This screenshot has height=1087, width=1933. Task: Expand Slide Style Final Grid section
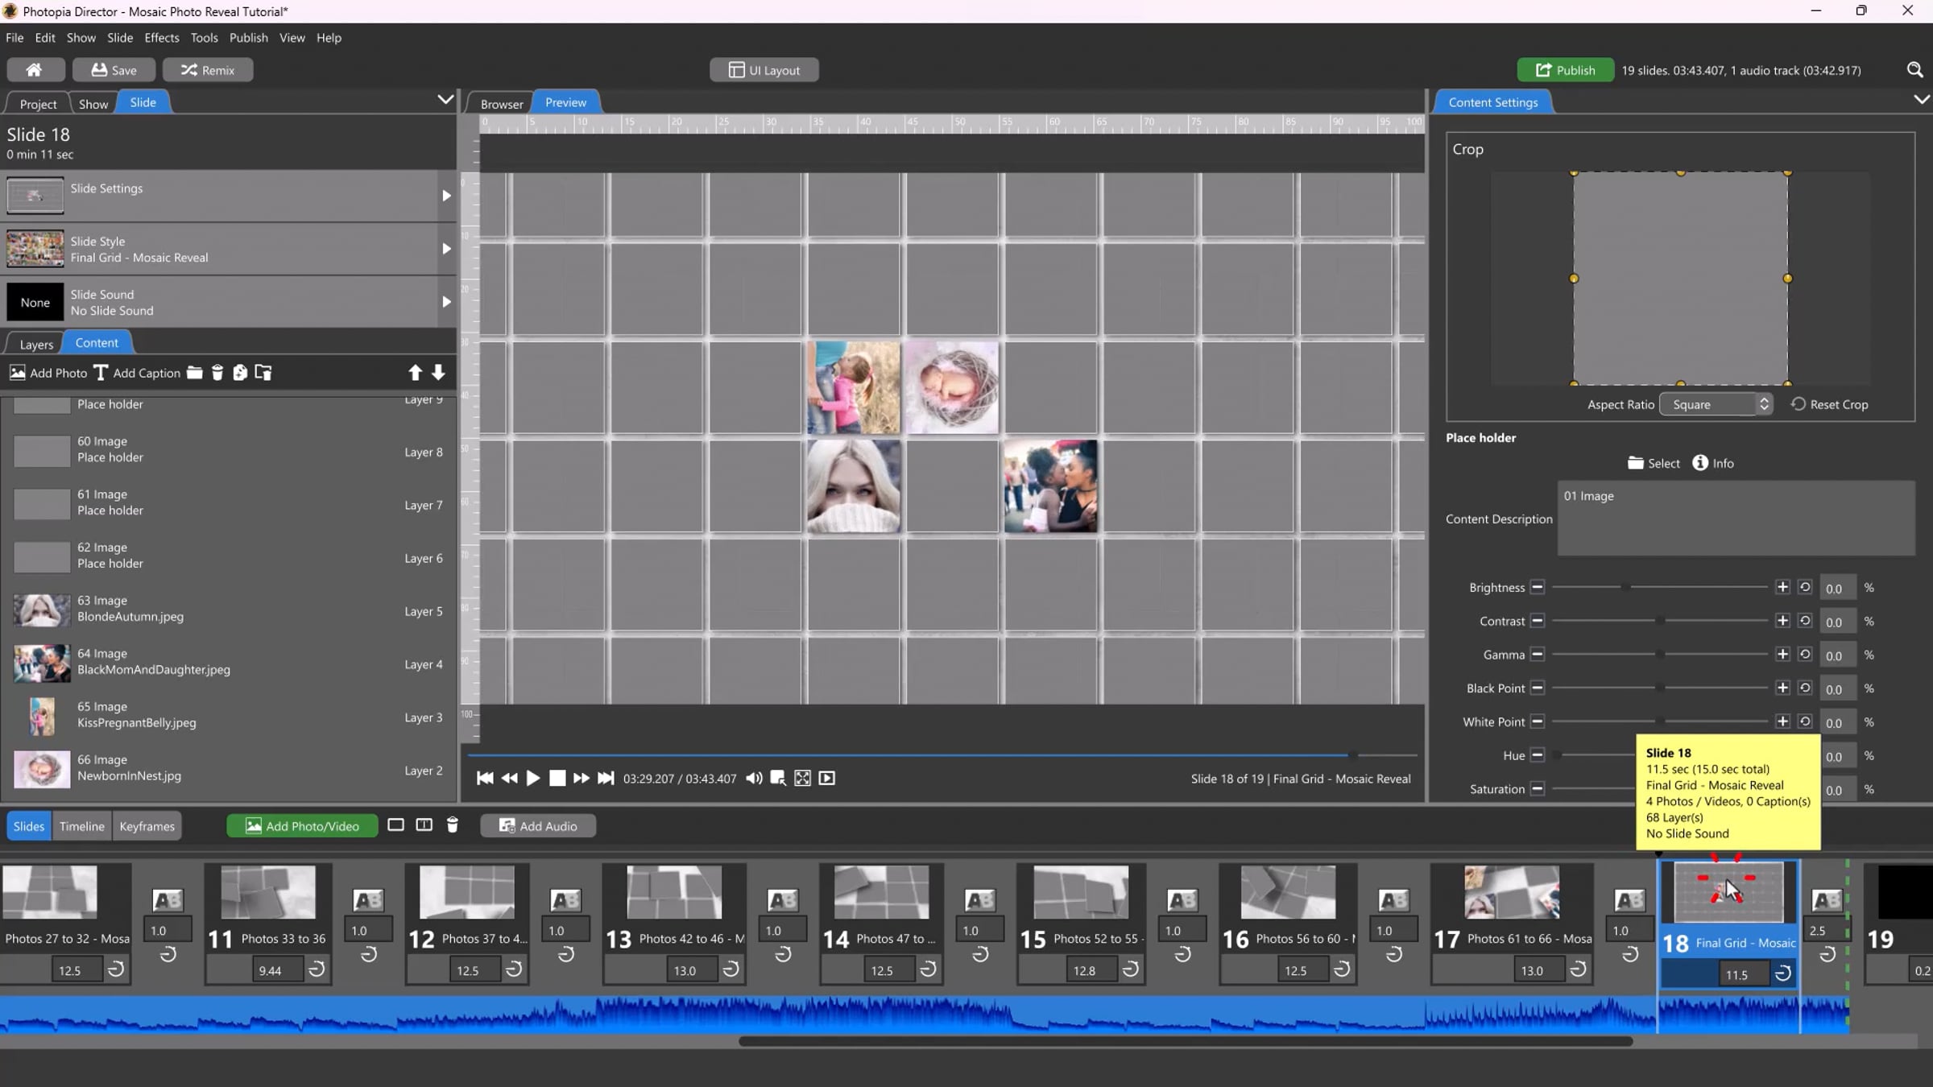[x=446, y=249]
